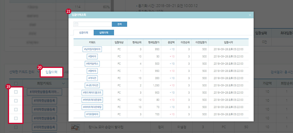Screen dimensions: 293x133
Task: Click 미설정 value in 란시노 모마 row
Action: (x=182, y=127)
